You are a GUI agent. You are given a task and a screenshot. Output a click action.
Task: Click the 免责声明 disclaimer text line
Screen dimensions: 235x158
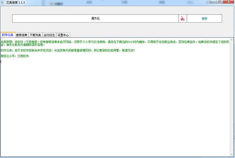(x=115, y=43)
